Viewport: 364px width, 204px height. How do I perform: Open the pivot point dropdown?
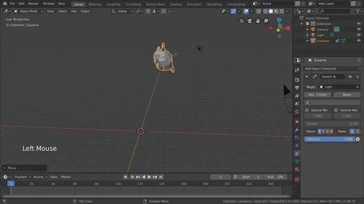click(139, 11)
